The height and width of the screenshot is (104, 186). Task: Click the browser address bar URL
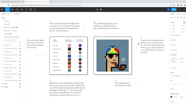pos(47,5)
